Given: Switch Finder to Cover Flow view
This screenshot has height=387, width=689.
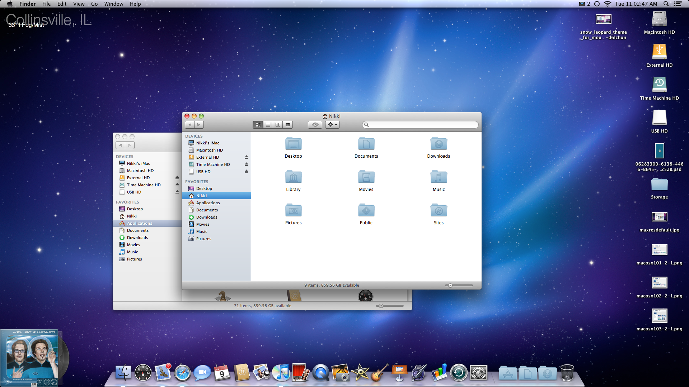Looking at the screenshot, I should tap(288, 125).
